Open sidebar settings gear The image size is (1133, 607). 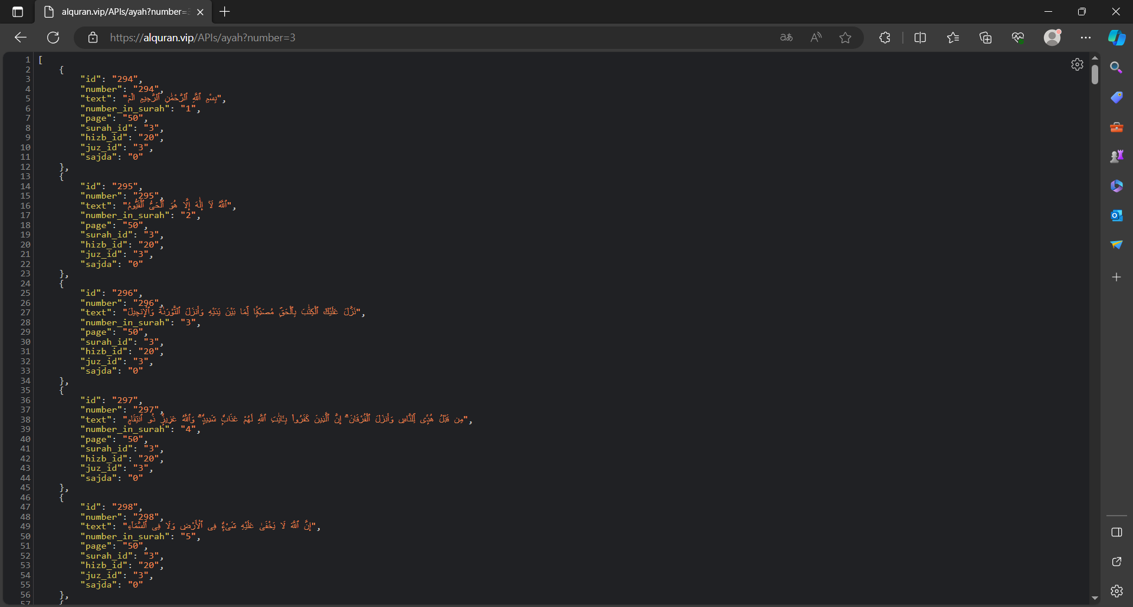[1116, 591]
